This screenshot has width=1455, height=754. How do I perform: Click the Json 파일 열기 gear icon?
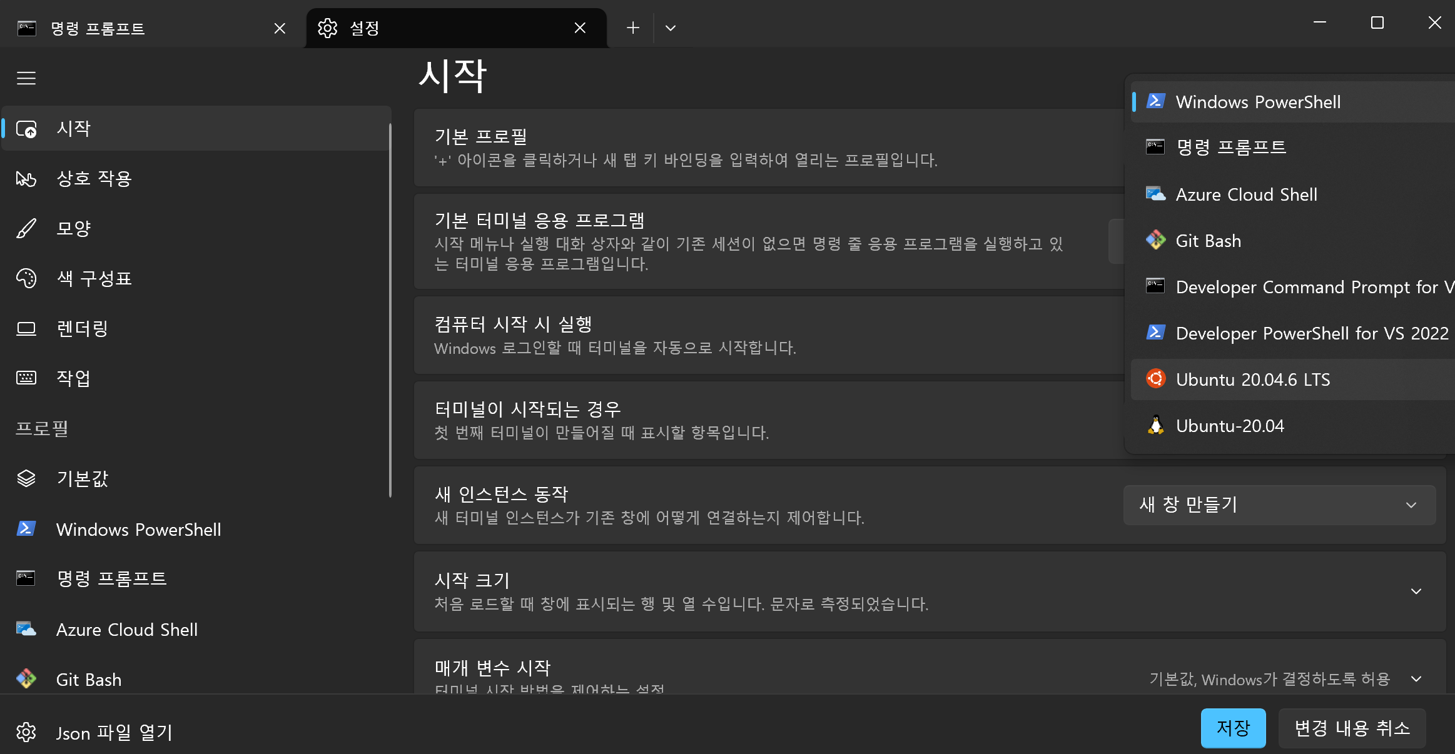(x=26, y=732)
